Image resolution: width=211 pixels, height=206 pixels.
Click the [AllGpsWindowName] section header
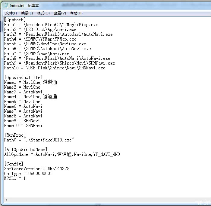(26, 150)
